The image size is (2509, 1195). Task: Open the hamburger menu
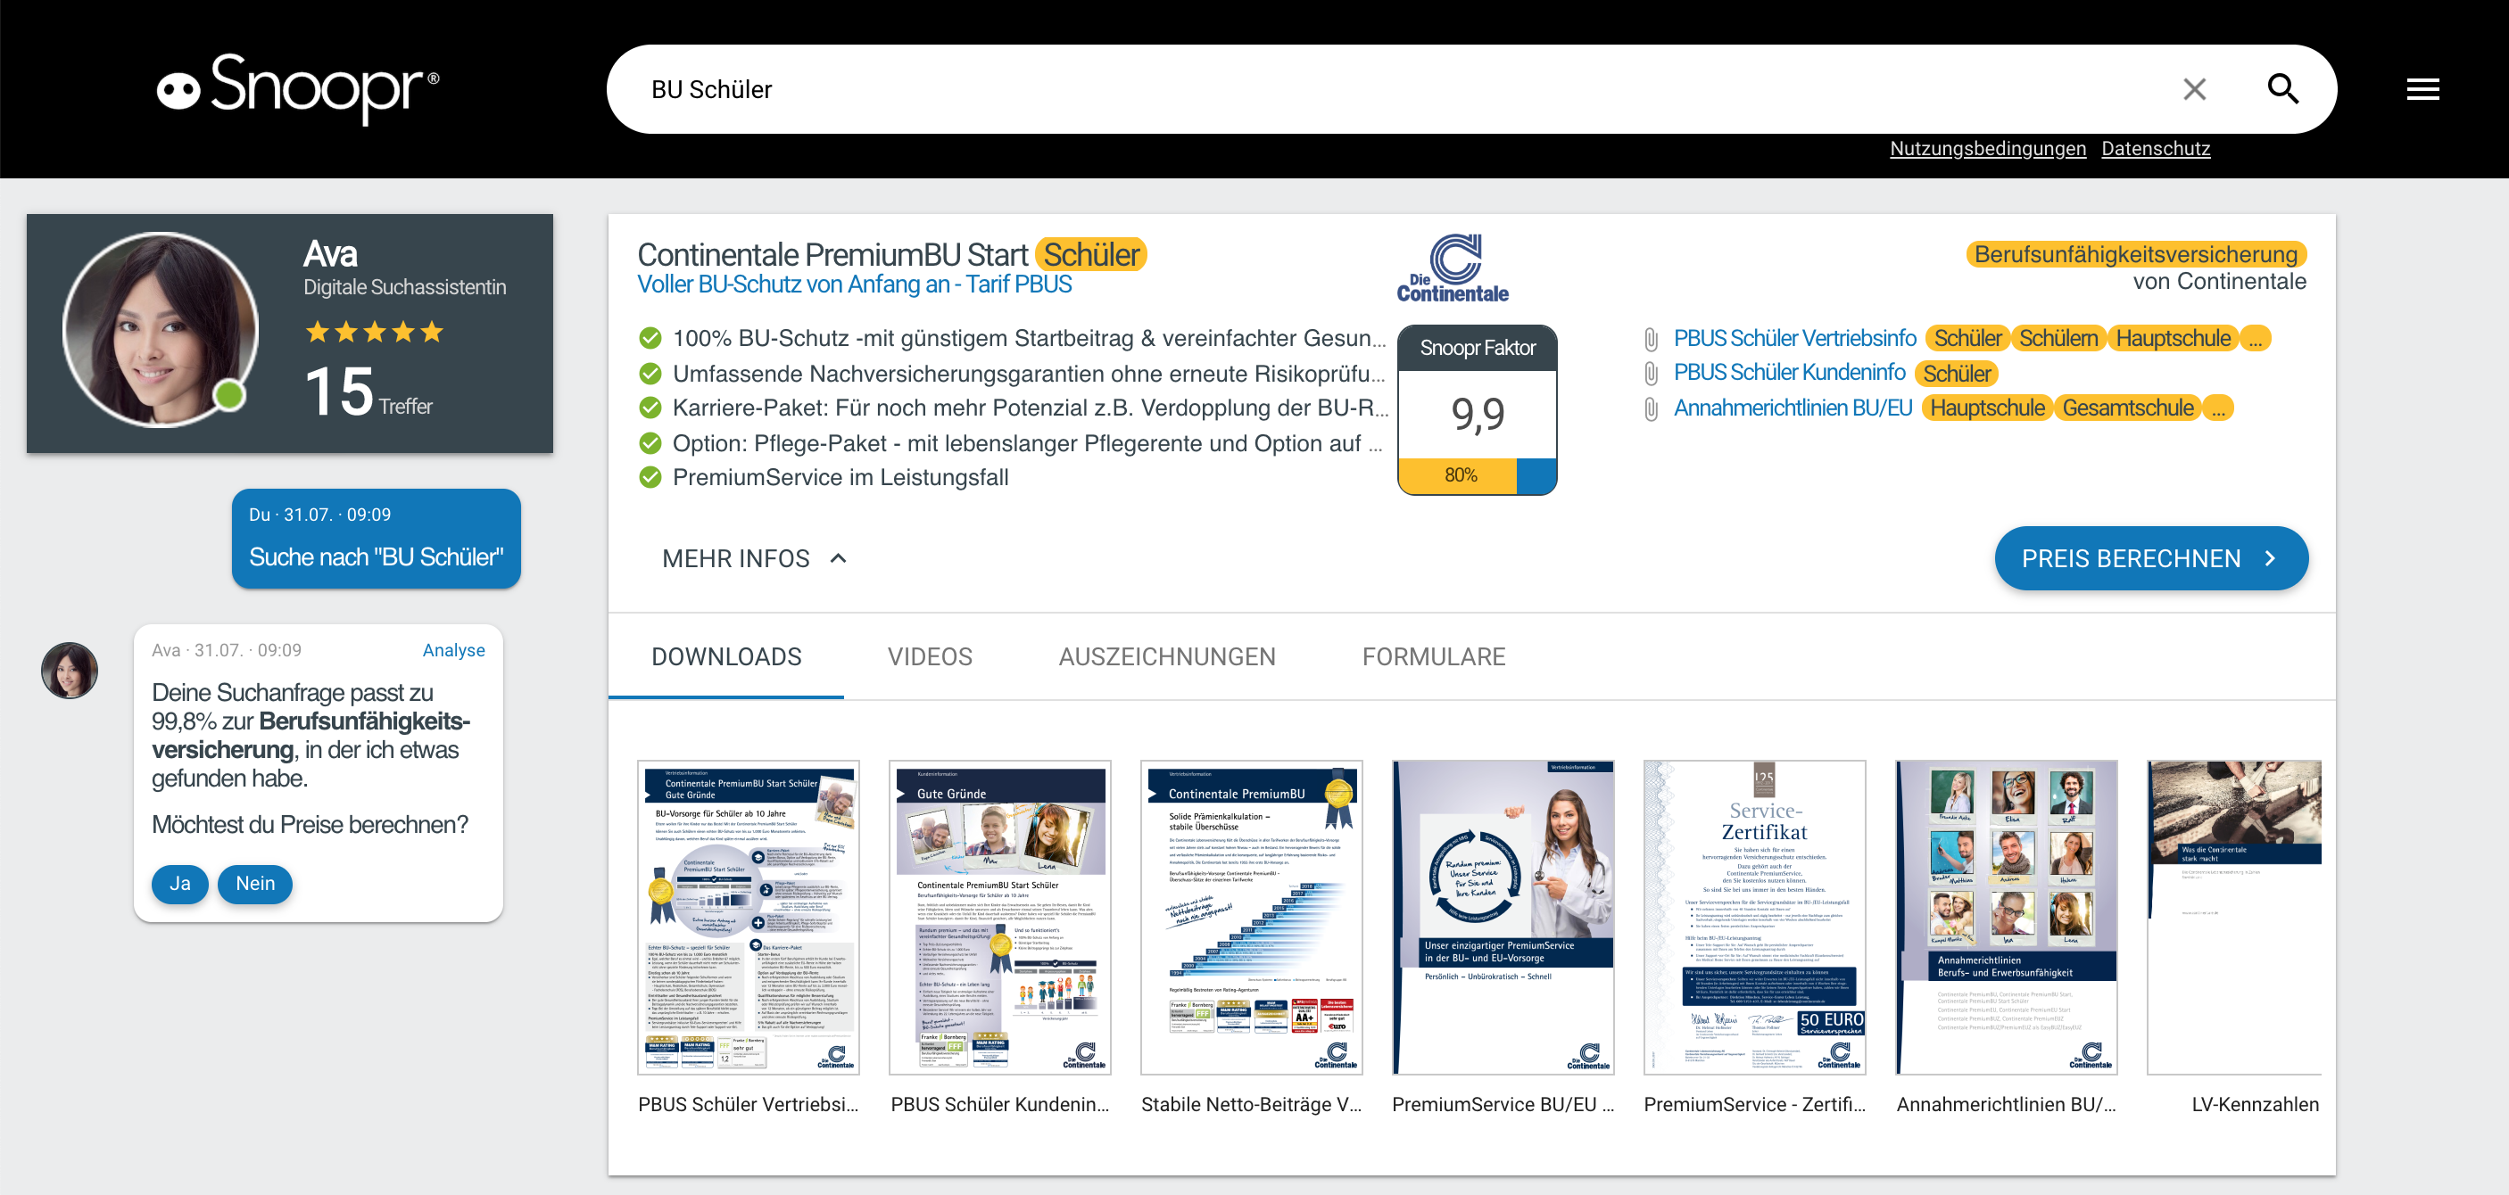(2422, 89)
